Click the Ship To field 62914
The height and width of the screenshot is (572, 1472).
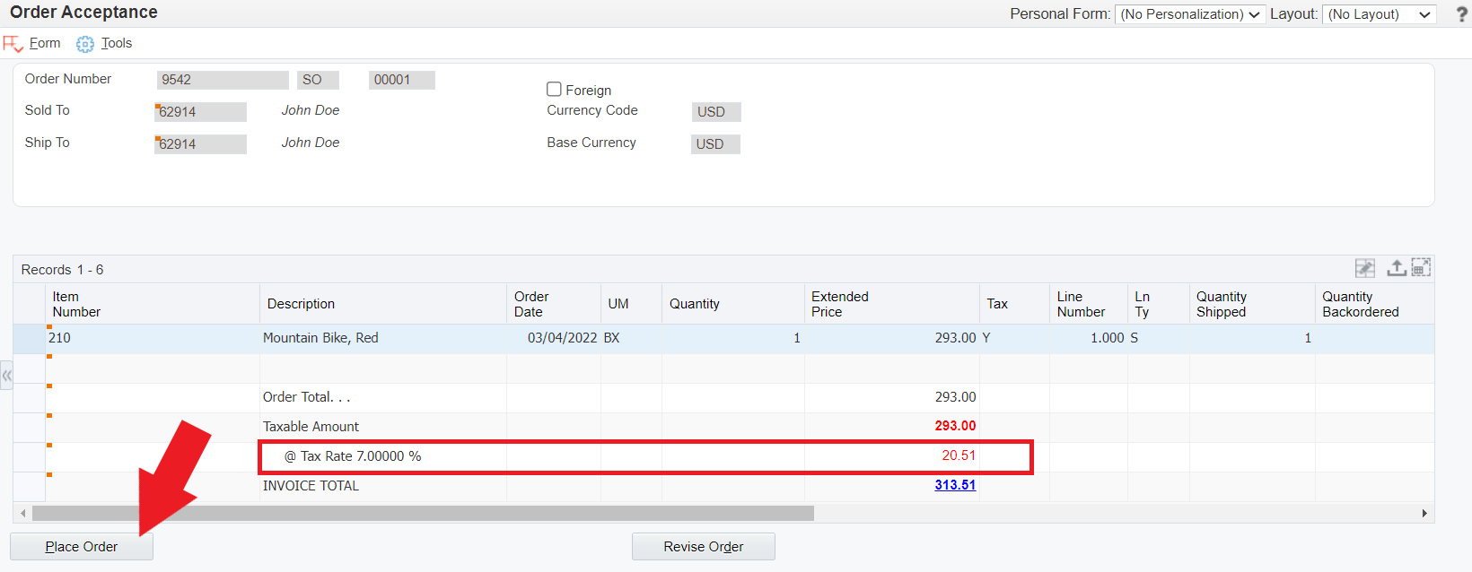pos(200,144)
